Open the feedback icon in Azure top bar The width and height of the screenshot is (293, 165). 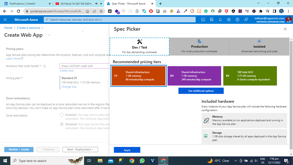pyautogui.click(x=246, y=19)
